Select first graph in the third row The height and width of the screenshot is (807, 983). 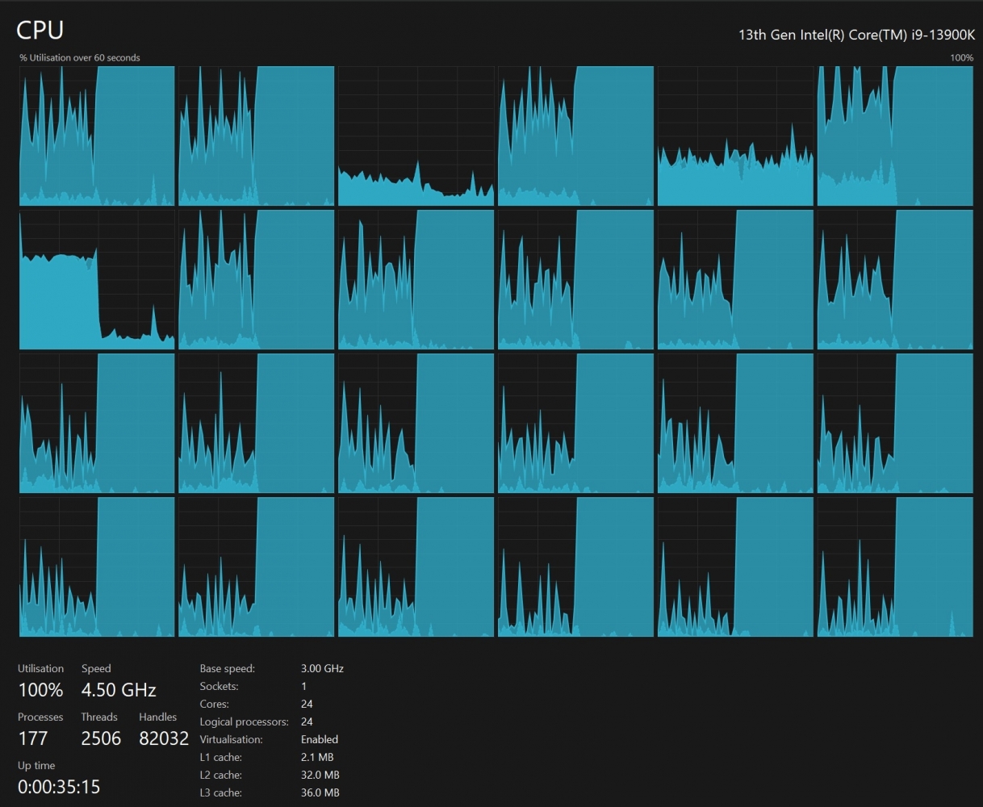97,423
